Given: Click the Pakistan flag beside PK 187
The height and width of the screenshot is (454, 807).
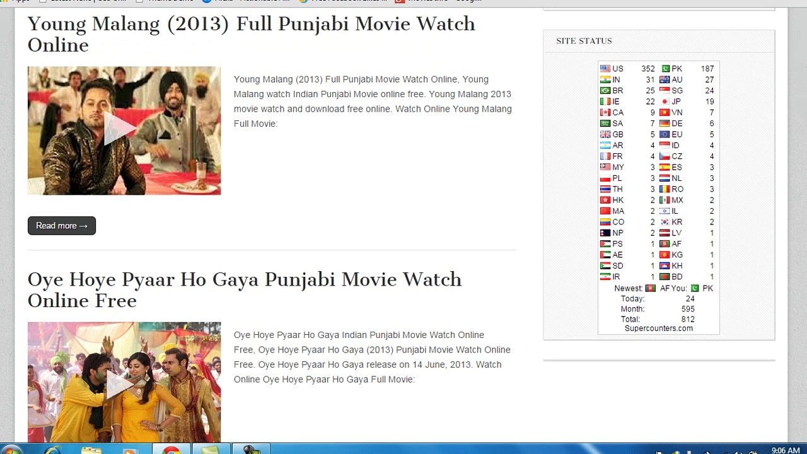Looking at the screenshot, I should point(665,69).
